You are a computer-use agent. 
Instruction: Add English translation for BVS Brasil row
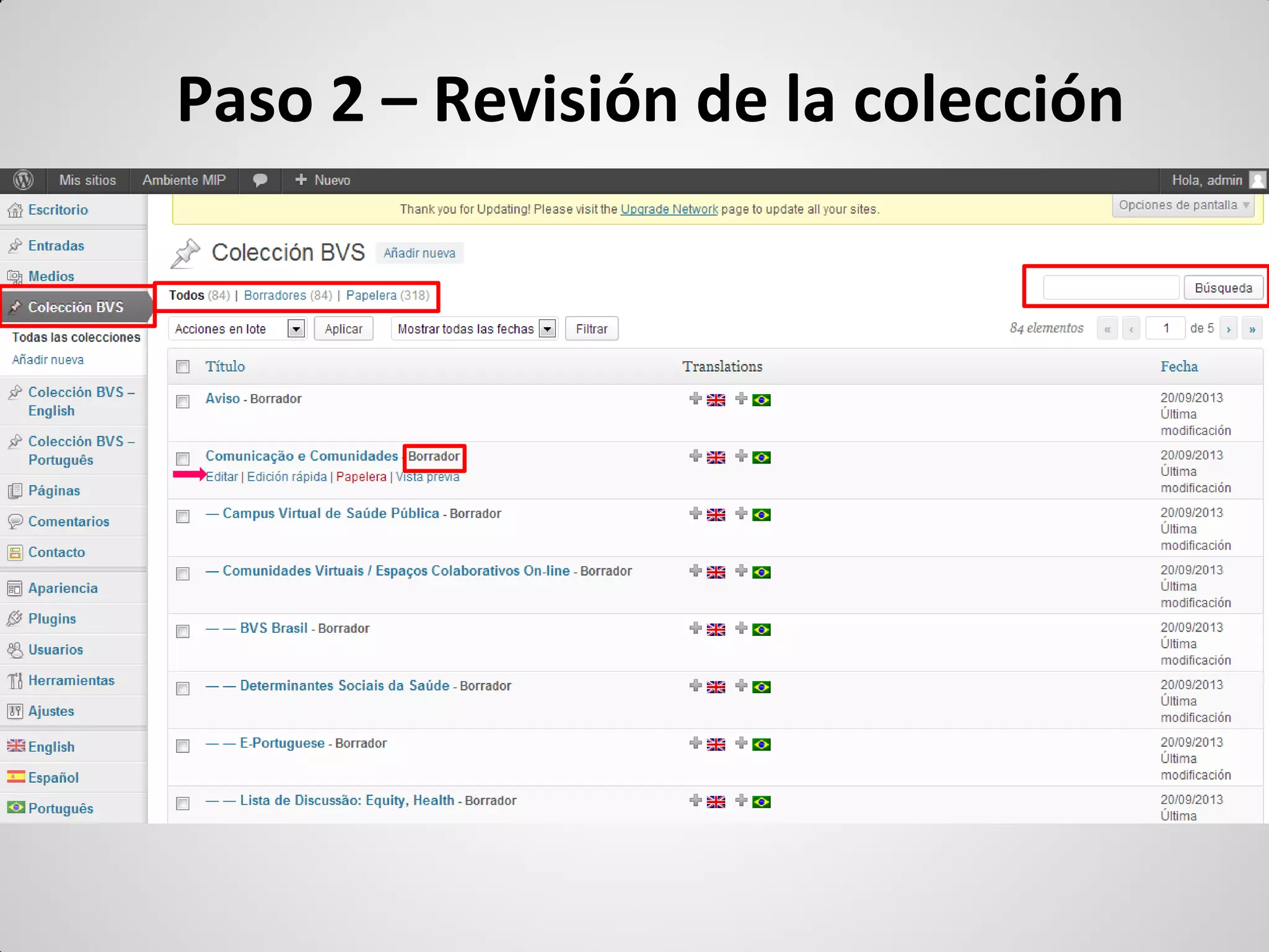[695, 628]
